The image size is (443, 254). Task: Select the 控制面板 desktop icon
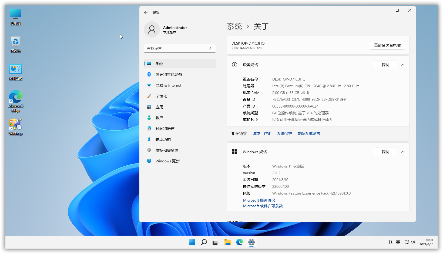pyautogui.click(x=16, y=72)
